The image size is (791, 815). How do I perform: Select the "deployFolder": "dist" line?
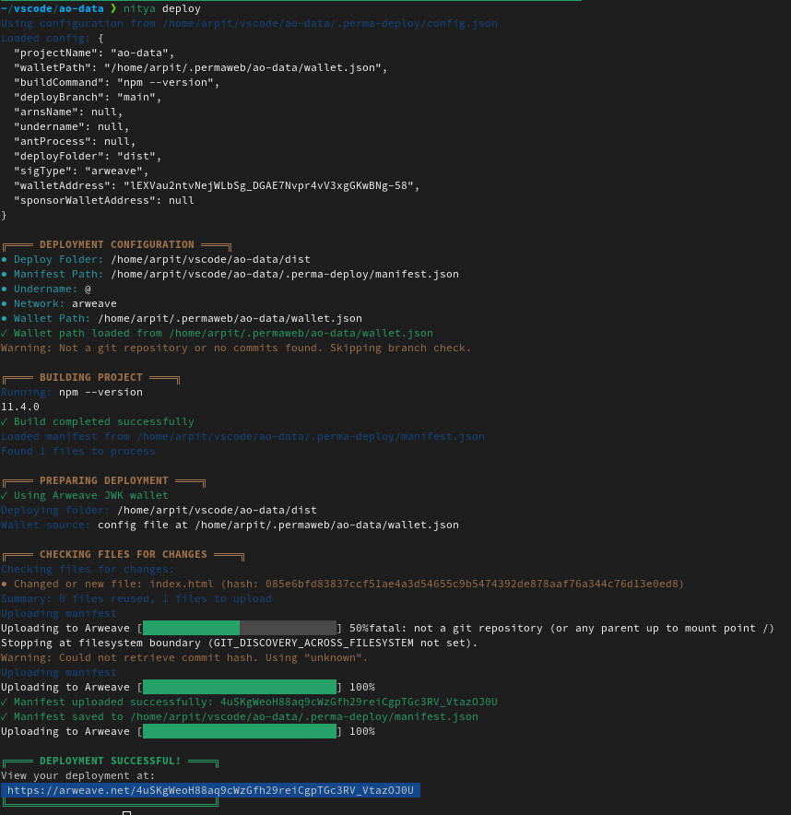click(x=88, y=156)
